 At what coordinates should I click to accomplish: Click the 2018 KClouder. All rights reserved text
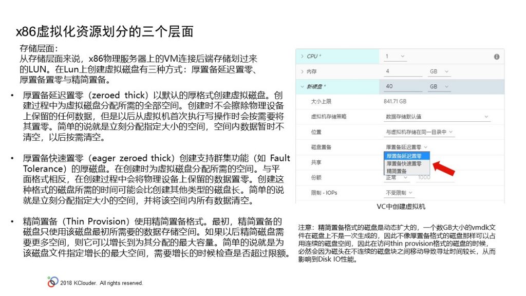click(x=101, y=283)
